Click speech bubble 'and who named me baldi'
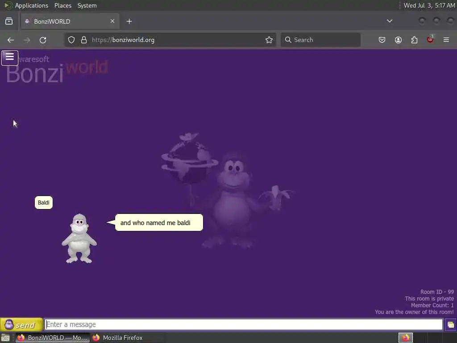This screenshot has width=457, height=343. tap(159, 222)
